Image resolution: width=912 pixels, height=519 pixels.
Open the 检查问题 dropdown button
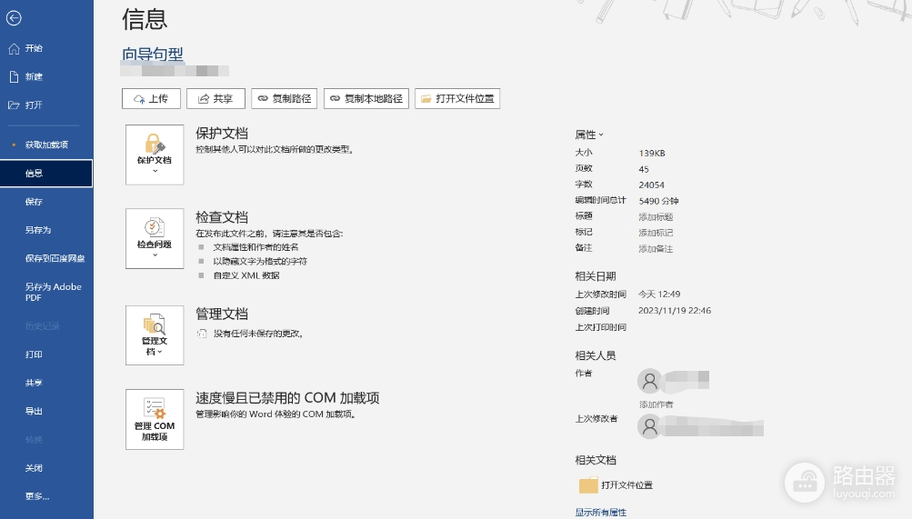(x=155, y=239)
